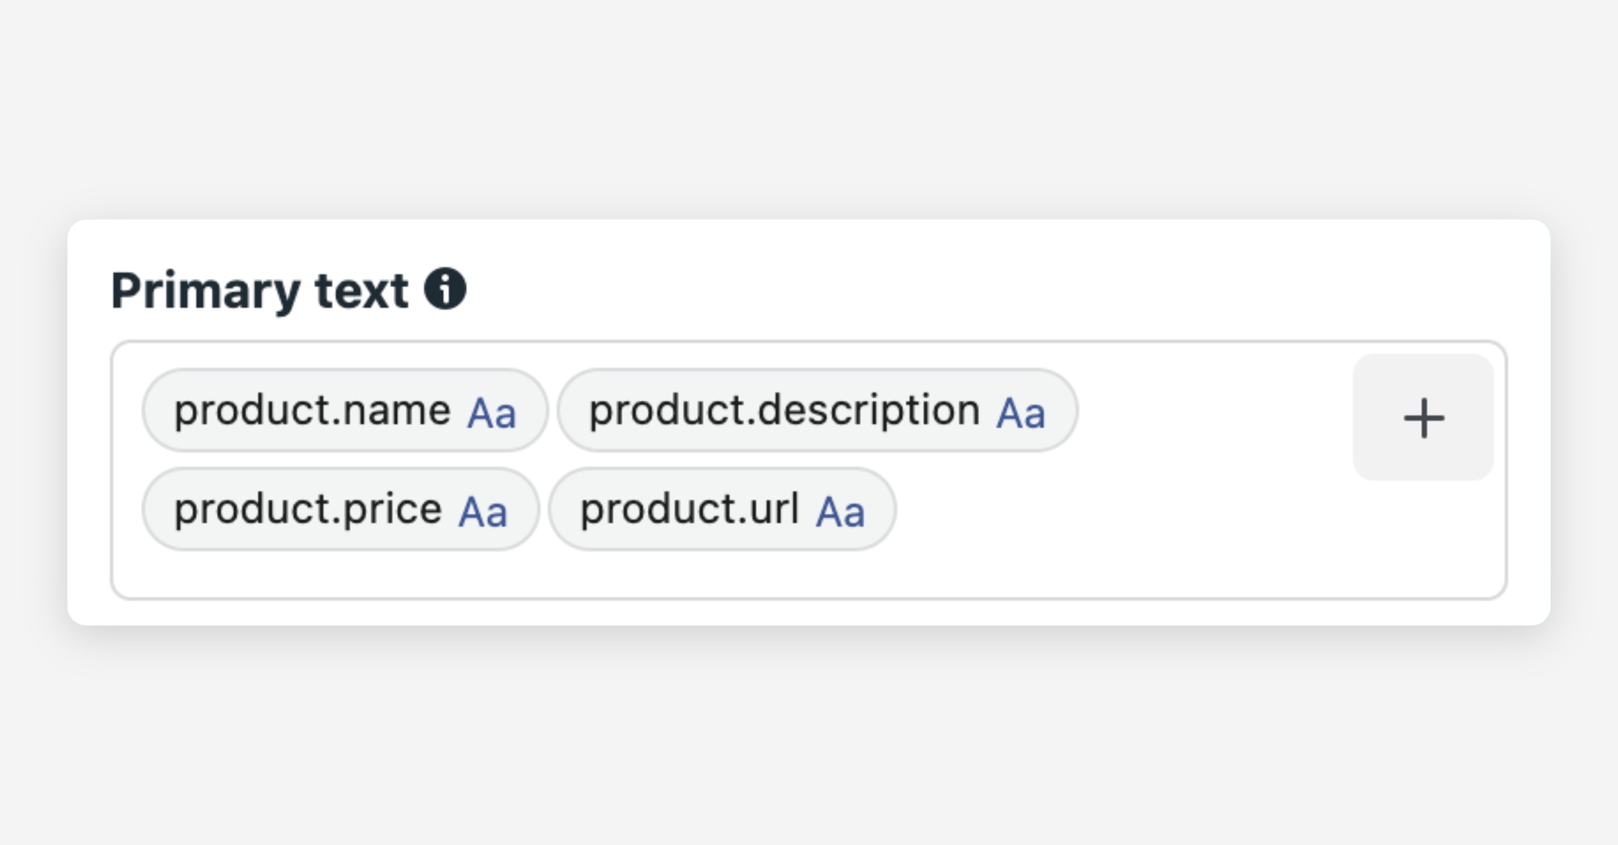
Task: Open text formatting options for product.name
Action: pos(491,412)
